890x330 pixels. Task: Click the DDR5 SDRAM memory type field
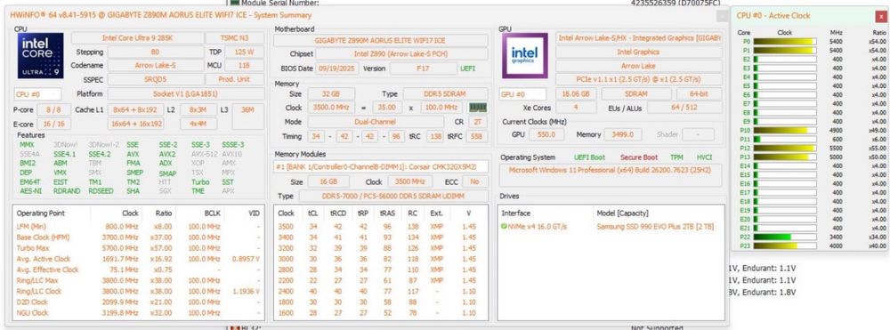446,93
